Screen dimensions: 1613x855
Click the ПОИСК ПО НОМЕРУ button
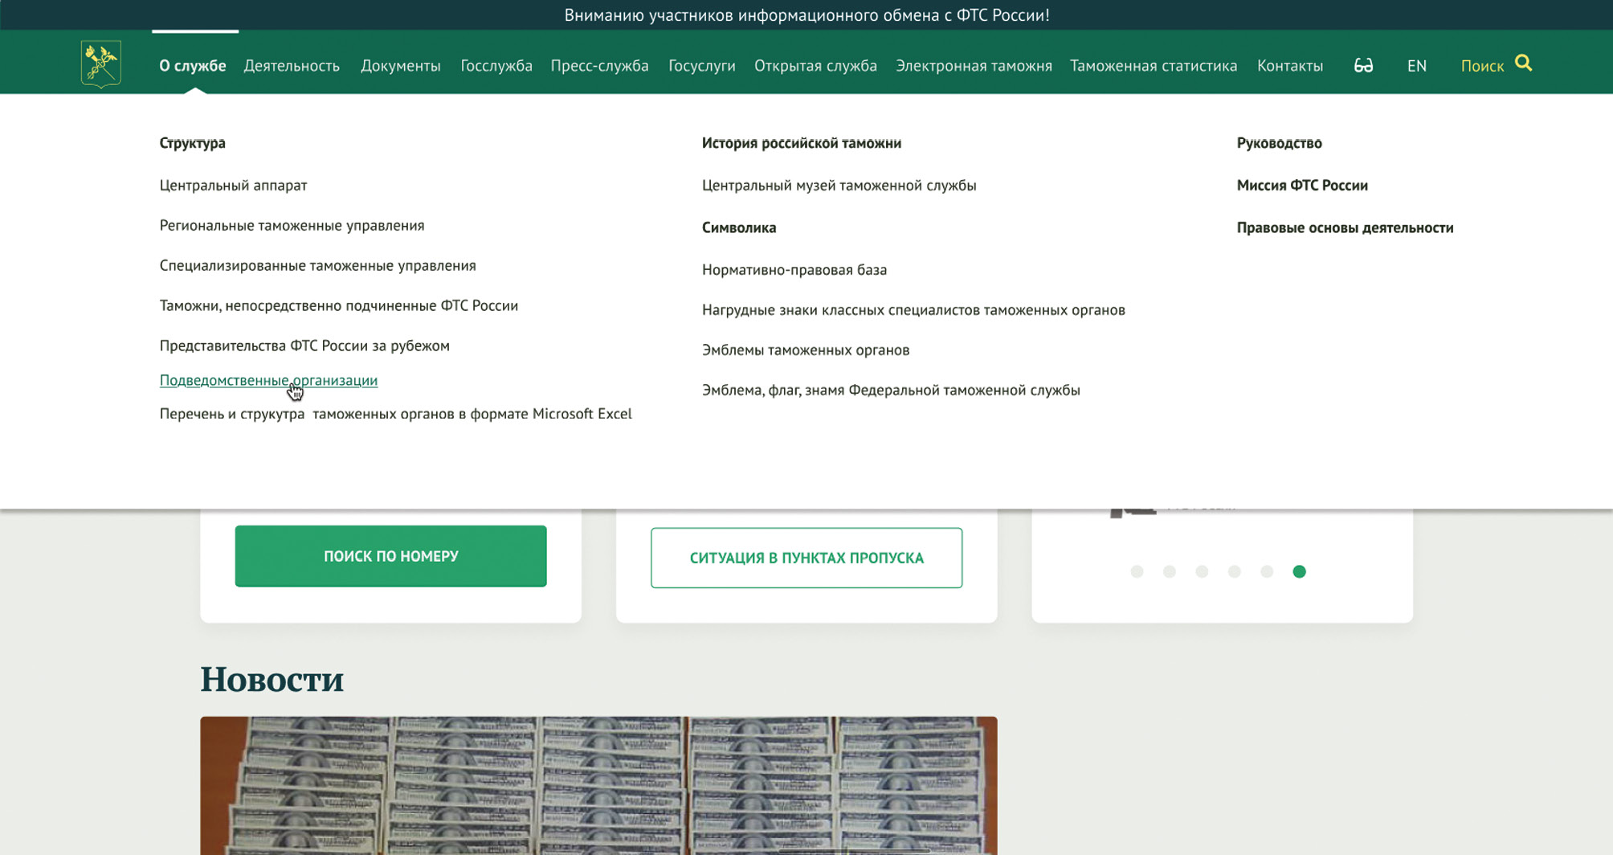(390, 556)
